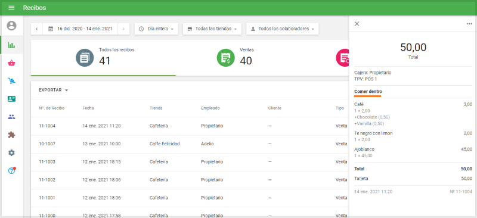477x218 pixels.
Task: Expand the EXPORTAR dropdown
Action: click(x=54, y=90)
